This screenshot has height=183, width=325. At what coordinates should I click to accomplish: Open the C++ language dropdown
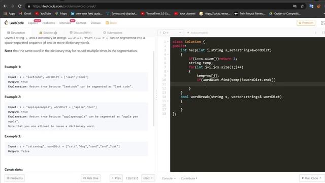tap(171, 33)
